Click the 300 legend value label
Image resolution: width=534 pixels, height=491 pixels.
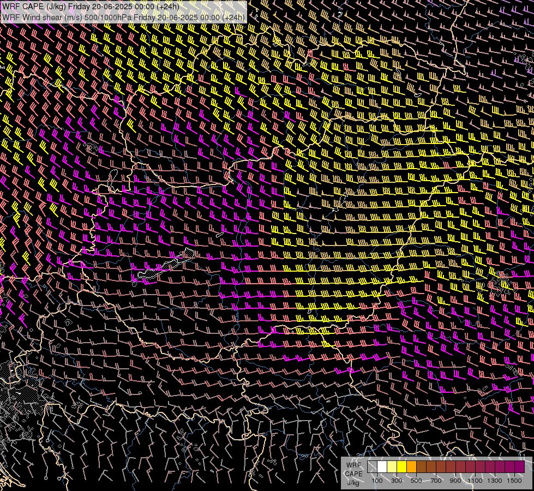click(397, 481)
